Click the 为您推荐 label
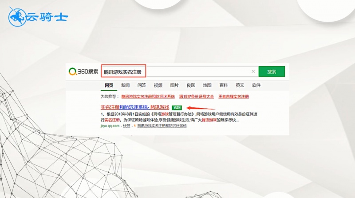The height and width of the screenshot is (198, 355). [110, 96]
